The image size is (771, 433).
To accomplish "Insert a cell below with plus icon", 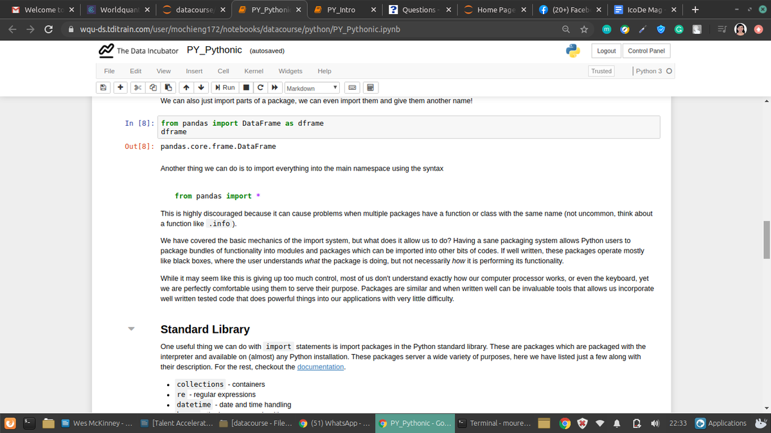I will point(121,88).
